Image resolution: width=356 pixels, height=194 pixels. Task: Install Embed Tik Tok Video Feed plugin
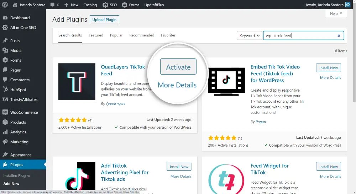328,68
